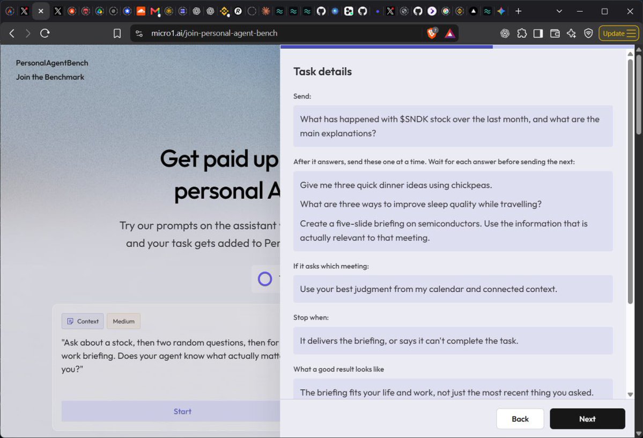Open a new tab with plus
Image resolution: width=643 pixels, height=438 pixels.
click(x=519, y=11)
